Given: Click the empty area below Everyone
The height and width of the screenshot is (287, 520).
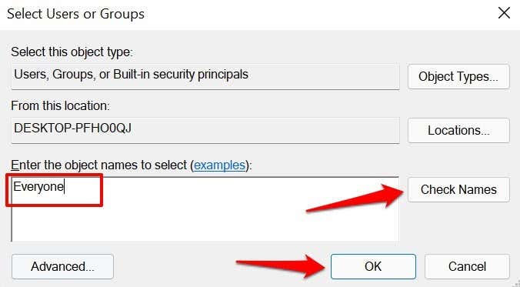Looking at the screenshot, I should click(205, 224).
